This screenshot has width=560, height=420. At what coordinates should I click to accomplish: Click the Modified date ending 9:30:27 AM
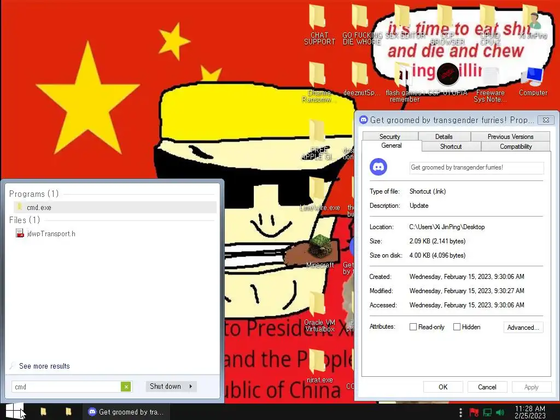[467, 291]
